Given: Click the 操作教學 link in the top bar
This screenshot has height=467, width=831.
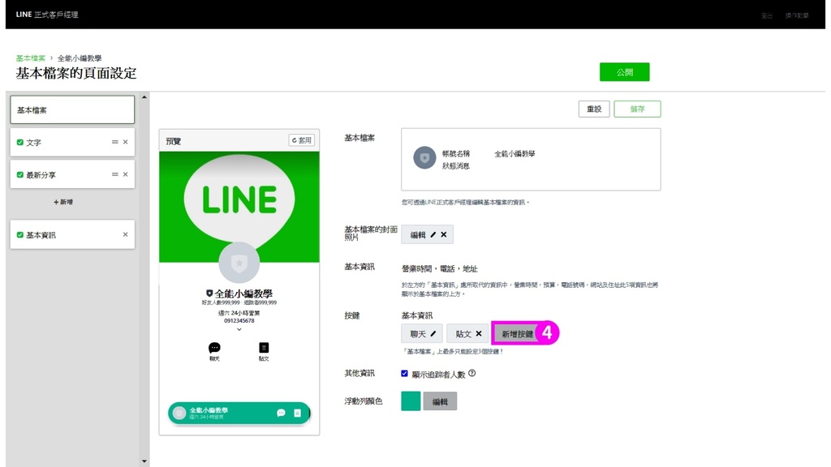Looking at the screenshot, I should pos(797,16).
